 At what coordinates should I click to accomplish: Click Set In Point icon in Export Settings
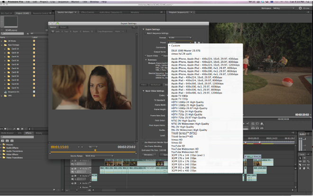pyautogui.click(x=79, y=147)
